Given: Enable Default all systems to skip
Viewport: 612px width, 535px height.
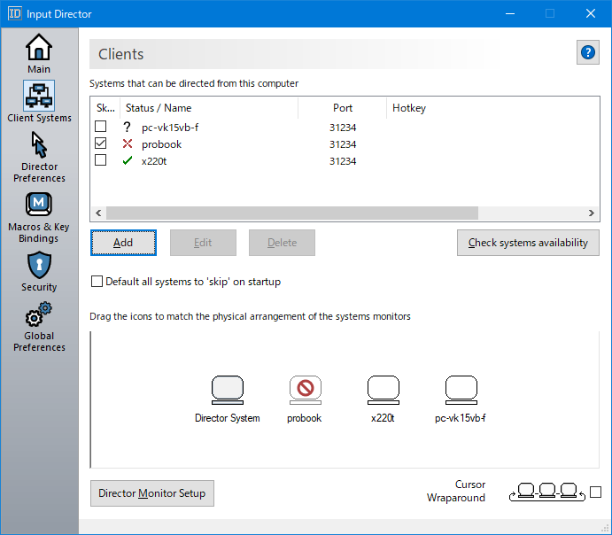Looking at the screenshot, I should click(x=97, y=282).
